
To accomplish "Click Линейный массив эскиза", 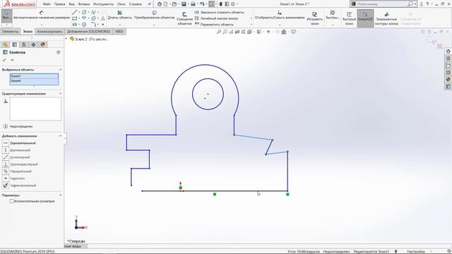I will (x=216, y=18).
